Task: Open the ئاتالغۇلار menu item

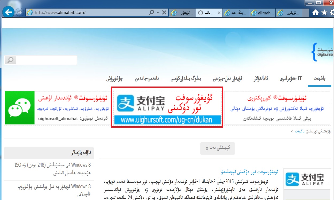Action: pyautogui.click(x=260, y=79)
